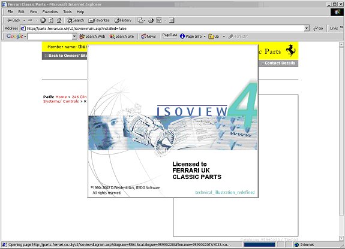Click the 'Member name:' label

[x=62, y=47]
